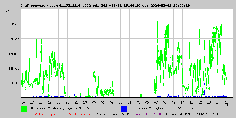Click the [/s] unit label

(x=8, y=11)
